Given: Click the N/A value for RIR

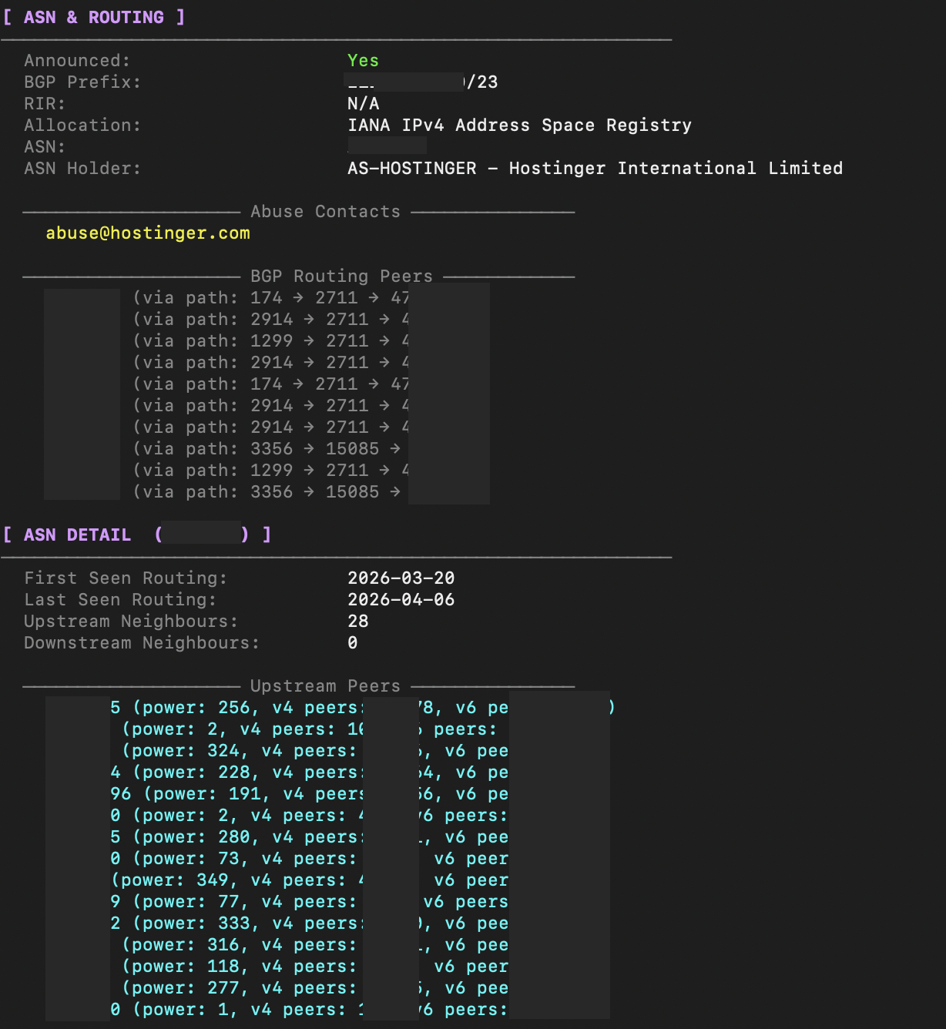Looking at the screenshot, I should click(x=363, y=104).
